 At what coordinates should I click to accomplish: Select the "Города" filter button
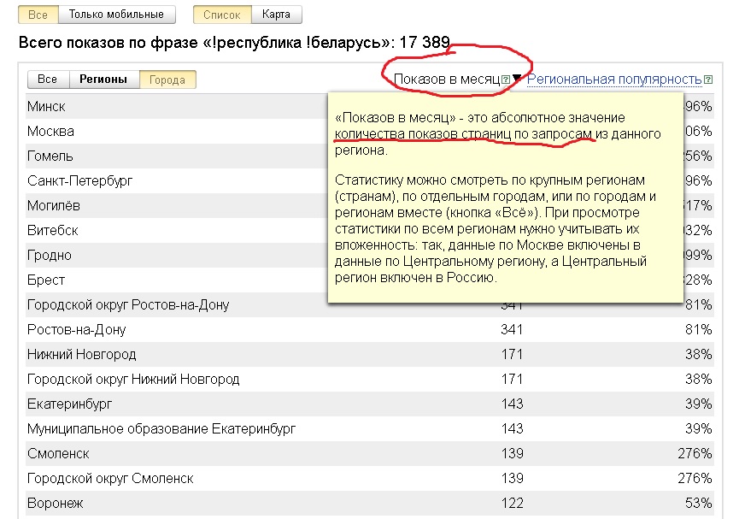(x=167, y=80)
